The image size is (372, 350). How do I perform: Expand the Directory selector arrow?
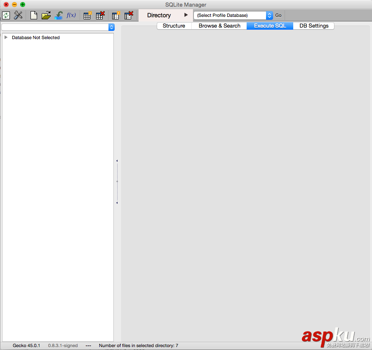(x=186, y=15)
